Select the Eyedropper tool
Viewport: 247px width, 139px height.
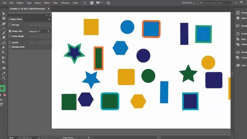click(3, 73)
